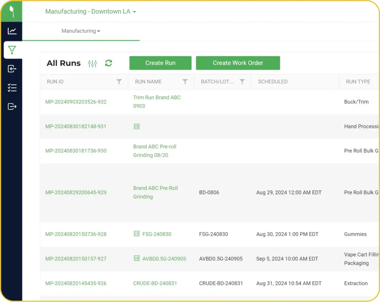This screenshot has width=380, height=302.
Task: Click work order icon beside AVBD0.5G-240905 run name
Action: [x=137, y=258]
